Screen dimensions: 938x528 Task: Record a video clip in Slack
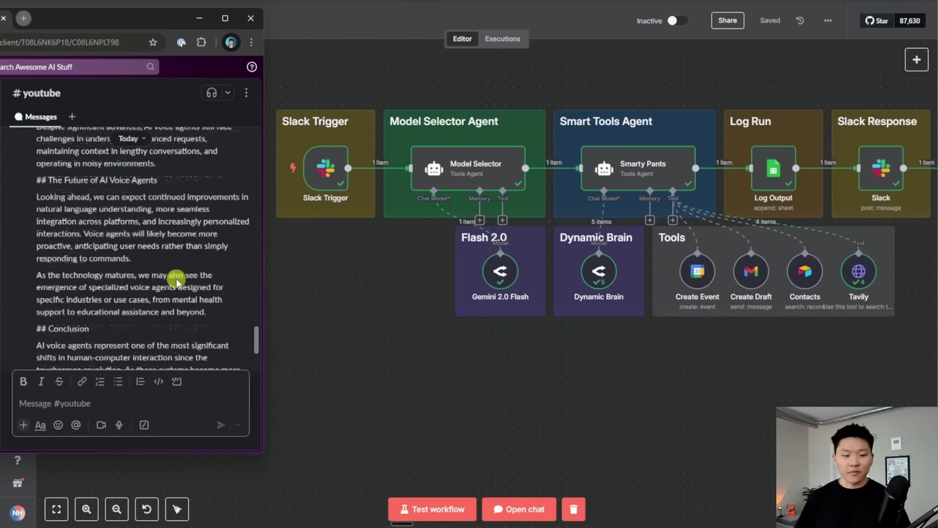point(101,425)
